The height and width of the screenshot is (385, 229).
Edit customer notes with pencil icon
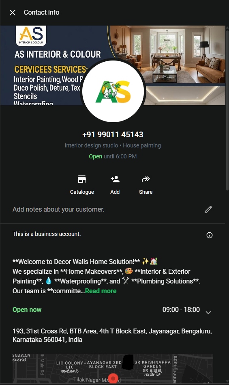pos(208,210)
